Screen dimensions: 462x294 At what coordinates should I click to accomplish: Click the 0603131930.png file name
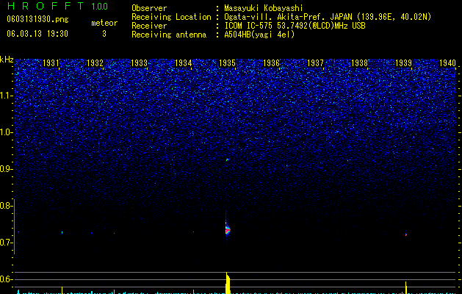click(x=37, y=20)
